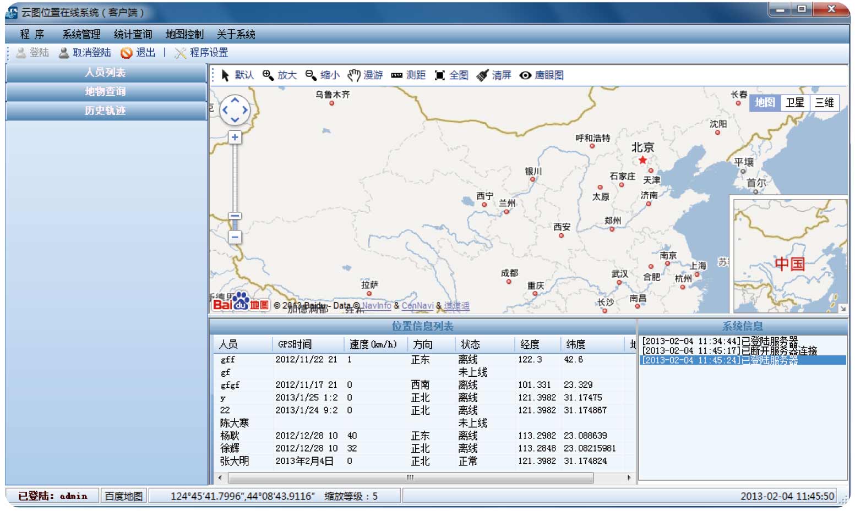The image size is (855, 511).
Task: Select the 张大明 row in position list
Action: click(235, 461)
